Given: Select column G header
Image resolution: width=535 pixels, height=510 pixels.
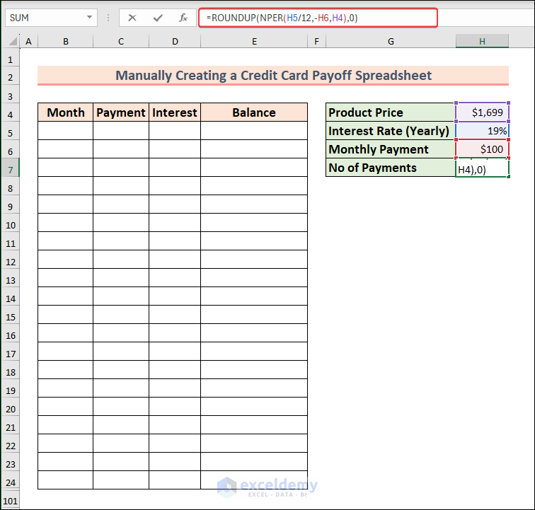Looking at the screenshot, I should (x=391, y=42).
